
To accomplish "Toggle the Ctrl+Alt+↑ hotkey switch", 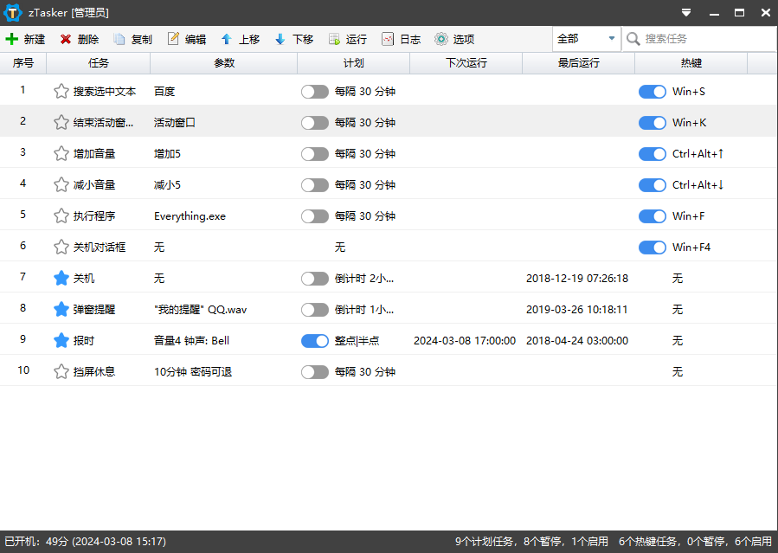I will tap(652, 154).
